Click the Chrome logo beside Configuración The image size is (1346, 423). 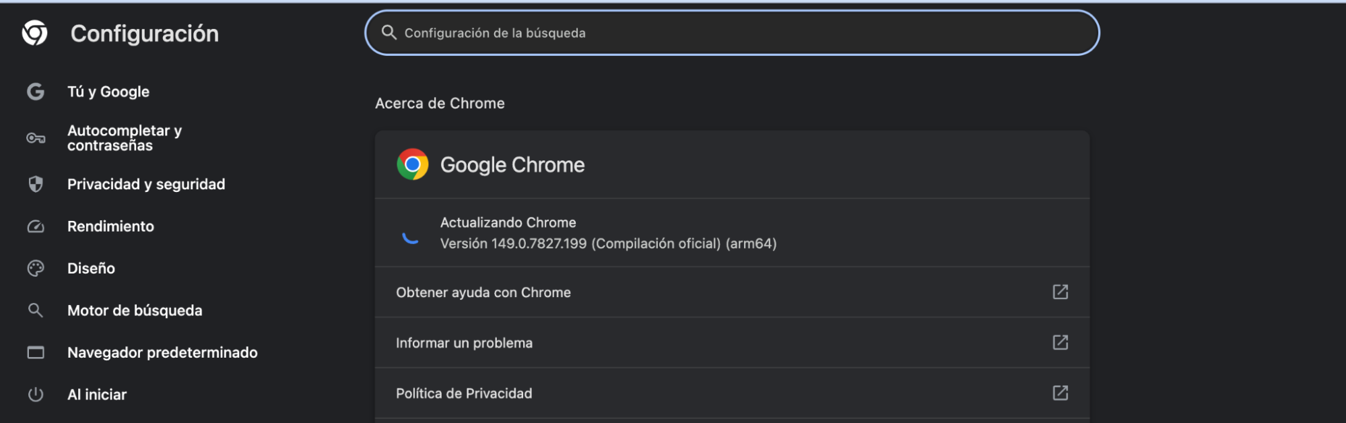(x=35, y=33)
